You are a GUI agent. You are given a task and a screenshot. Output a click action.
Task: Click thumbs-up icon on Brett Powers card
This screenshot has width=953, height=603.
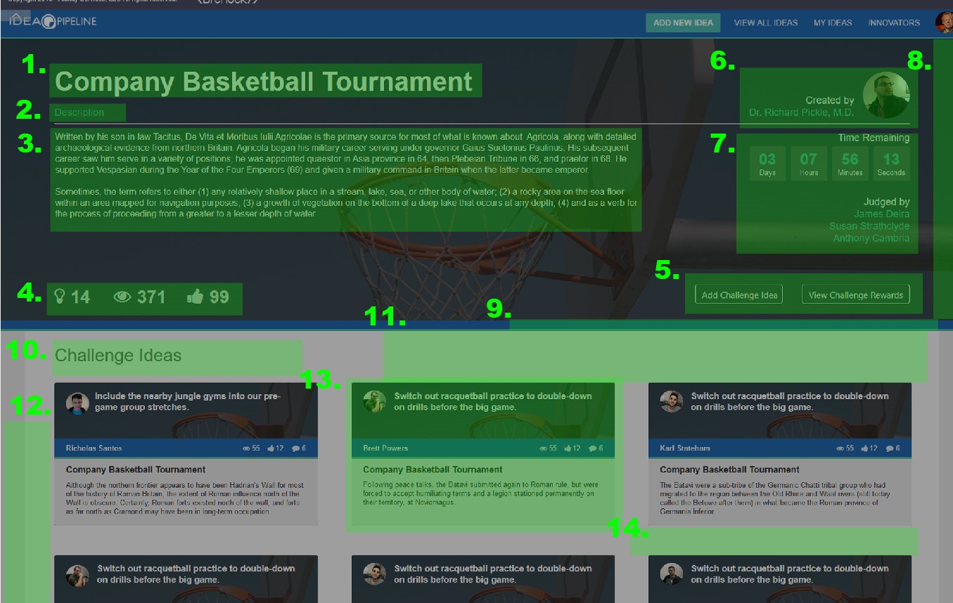(568, 448)
